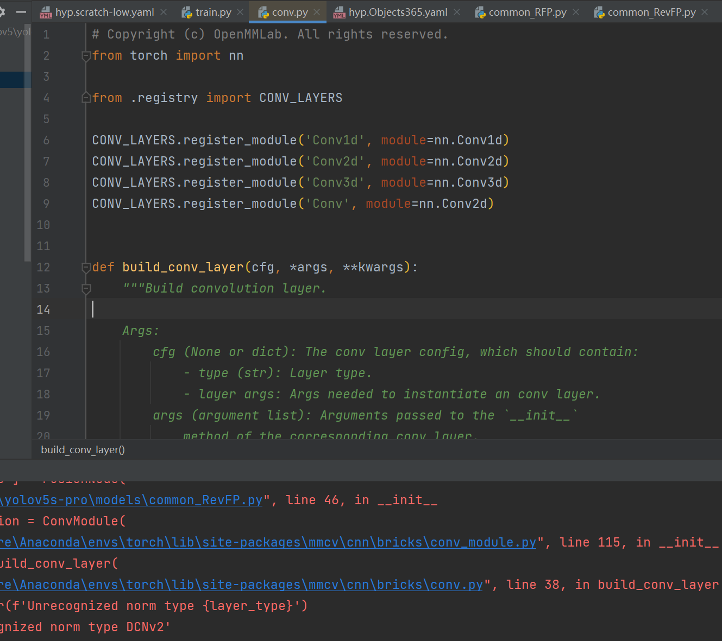Close the hyp.scratch-low.yaml tab
This screenshot has height=641, width=722.
[x=164, y=12]
